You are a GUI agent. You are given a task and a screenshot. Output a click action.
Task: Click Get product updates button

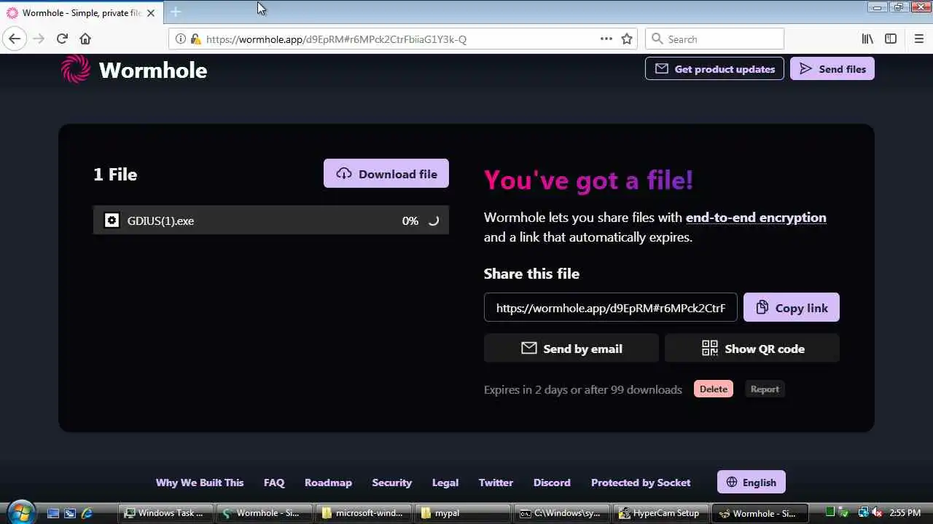pos(714,68)
